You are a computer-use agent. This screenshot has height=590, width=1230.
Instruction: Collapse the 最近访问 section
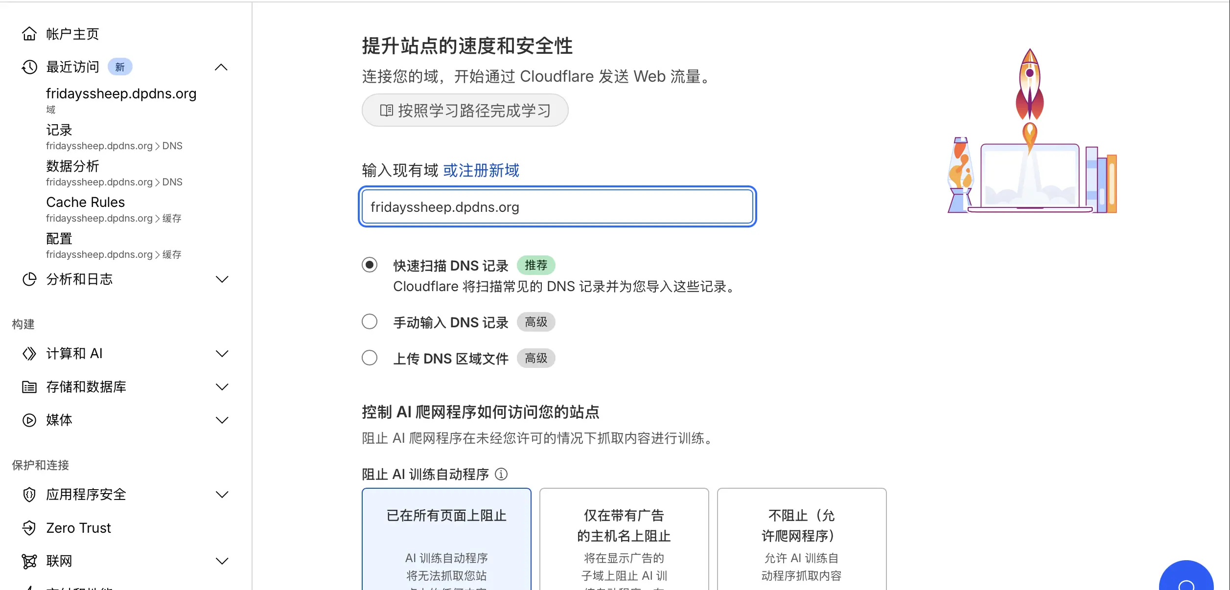coord(222,67)
